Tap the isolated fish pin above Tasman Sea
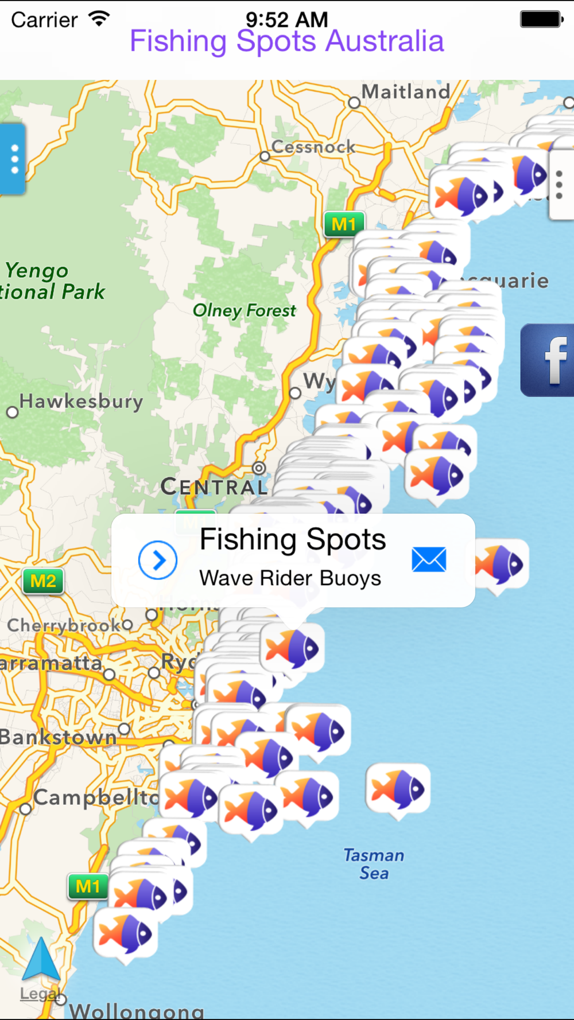The height and width of the screenshot is (1020, 574). click(398, 790)
